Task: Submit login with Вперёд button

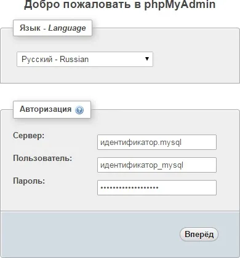Action: (199, 234)
